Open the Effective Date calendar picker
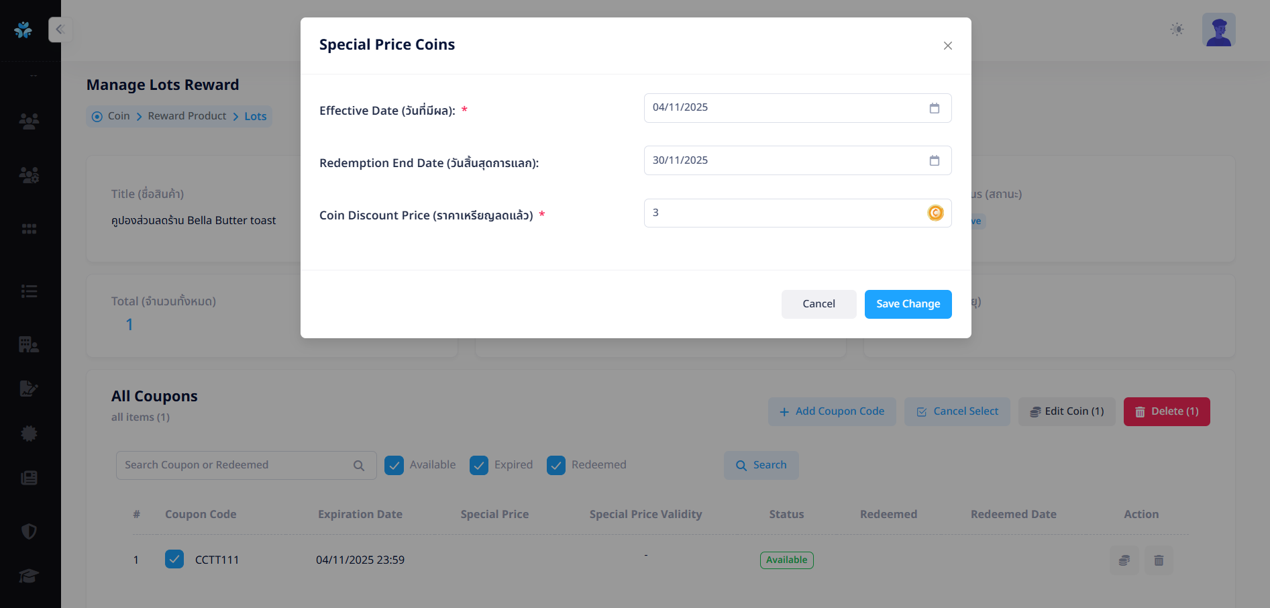The image size is (1270, 608). click(934, 108)
